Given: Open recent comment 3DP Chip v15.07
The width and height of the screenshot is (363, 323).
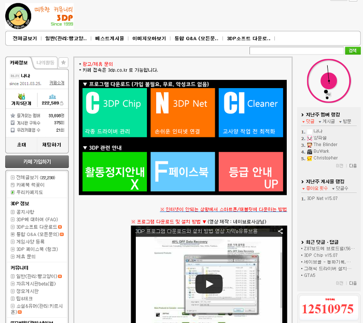Looking at the screenshot, I should 320,255.
